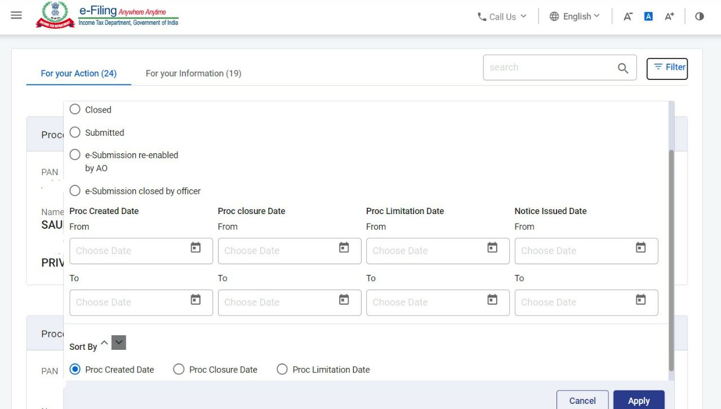
Task: Toggle high contrast mode icon
Action: point(700,16)
